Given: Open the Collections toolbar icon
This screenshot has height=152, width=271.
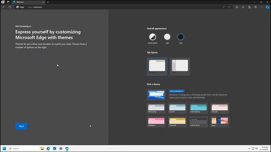Looking at the screenshot, I should pyautogui.click(x=249, y=7).
